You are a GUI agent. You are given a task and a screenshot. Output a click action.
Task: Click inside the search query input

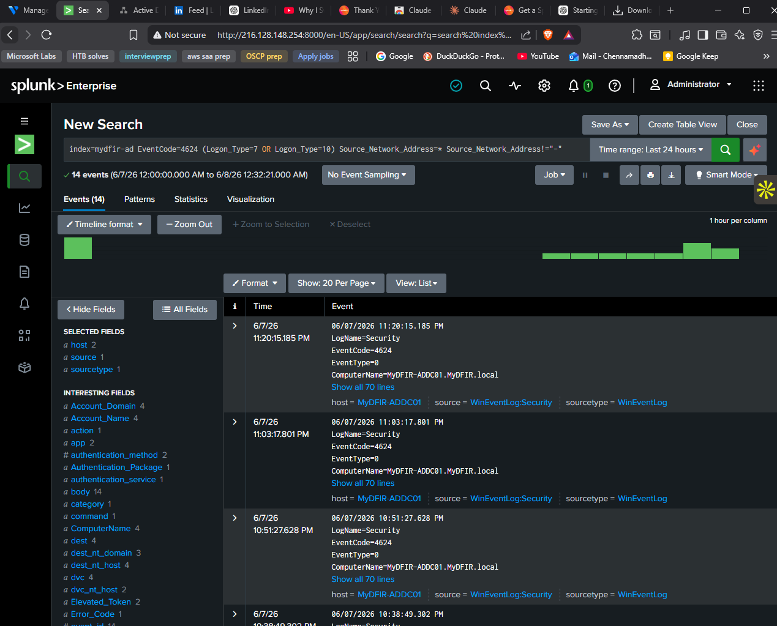[327, 149]
